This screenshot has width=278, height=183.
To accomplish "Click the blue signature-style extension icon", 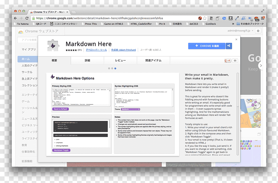I will click(x=244, y=18).
